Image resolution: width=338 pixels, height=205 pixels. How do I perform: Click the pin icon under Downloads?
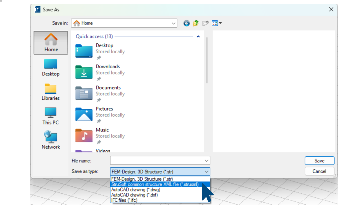(x=99, y=78)
